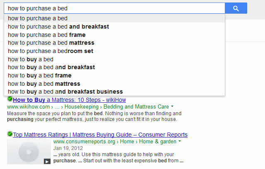265x169 pixels.
Task: Click the www.wikihow.com breadcrumb URL
Action: click(29, 107)
